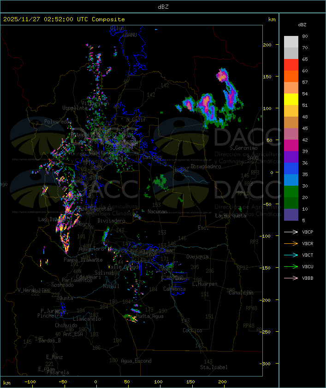The height and width of the screenshot is (388, 326).
Task: Click the Salinas place label
Action: click(104, 273)
